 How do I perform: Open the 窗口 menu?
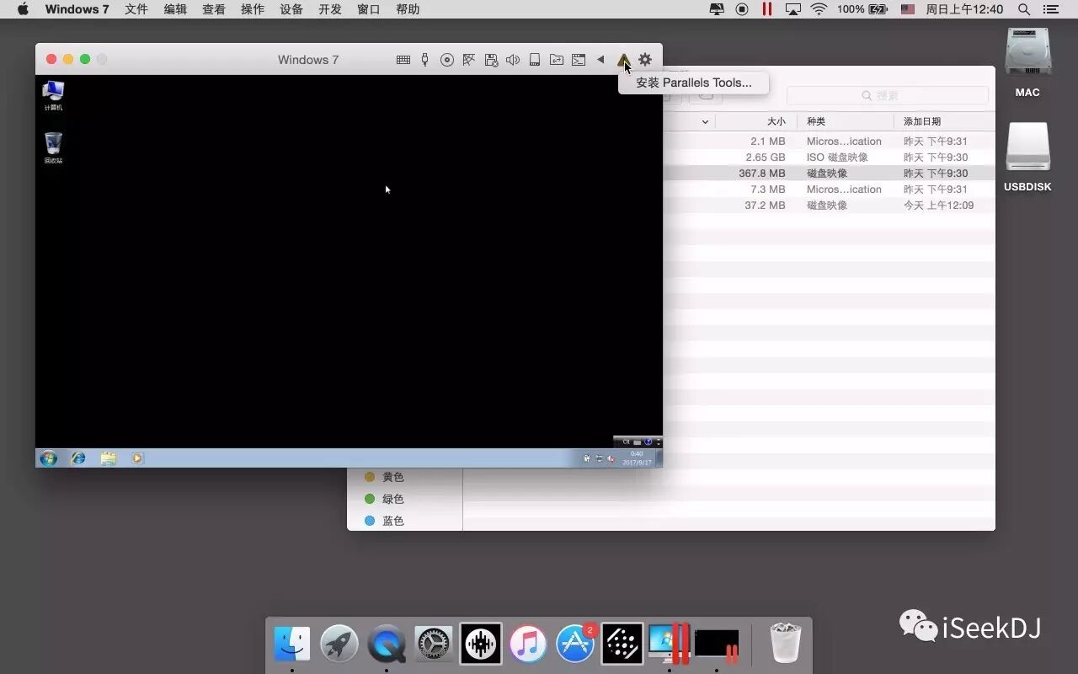pos(369,9)
